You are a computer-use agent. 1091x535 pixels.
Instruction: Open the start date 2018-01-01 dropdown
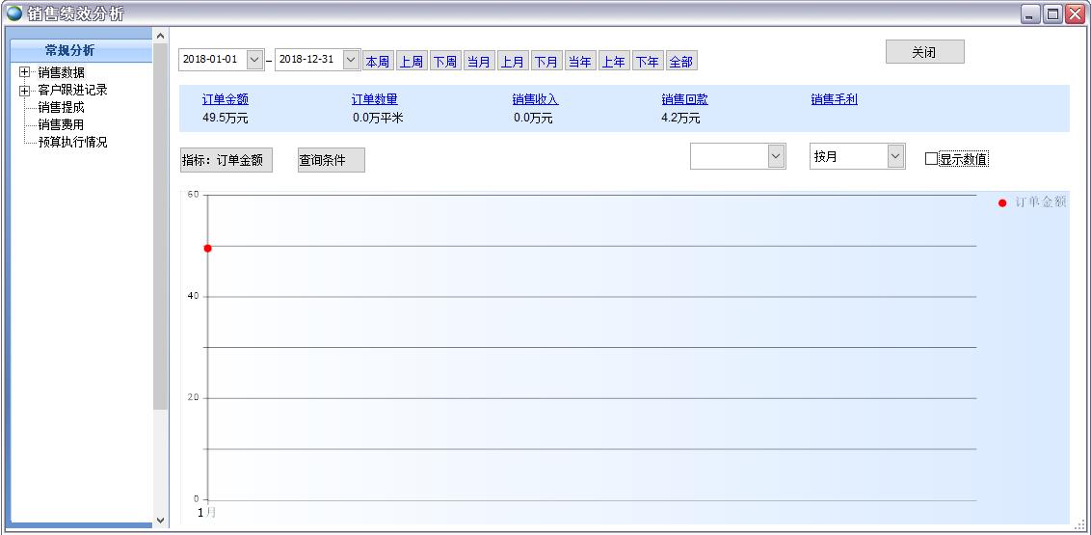click(254, 60)
